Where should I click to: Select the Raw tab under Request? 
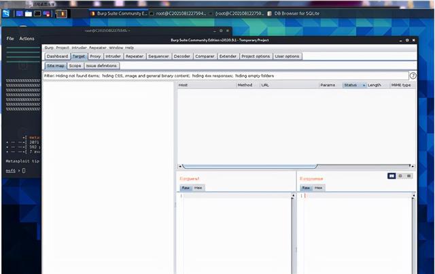[x=186, y=188]
